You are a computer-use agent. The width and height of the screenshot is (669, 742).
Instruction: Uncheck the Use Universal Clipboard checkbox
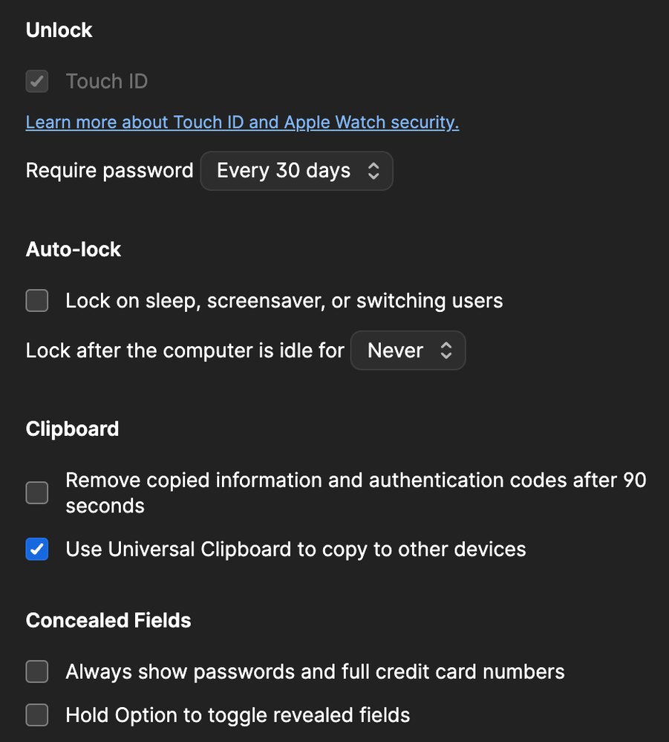tap(37, 550)
